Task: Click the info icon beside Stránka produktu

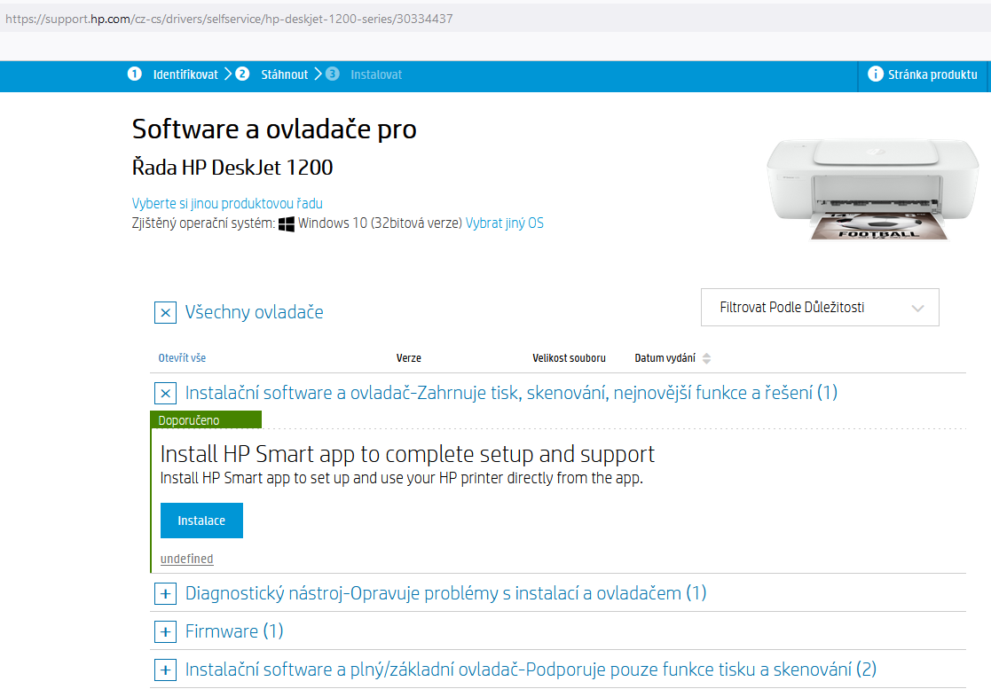Action: point(875,74)
